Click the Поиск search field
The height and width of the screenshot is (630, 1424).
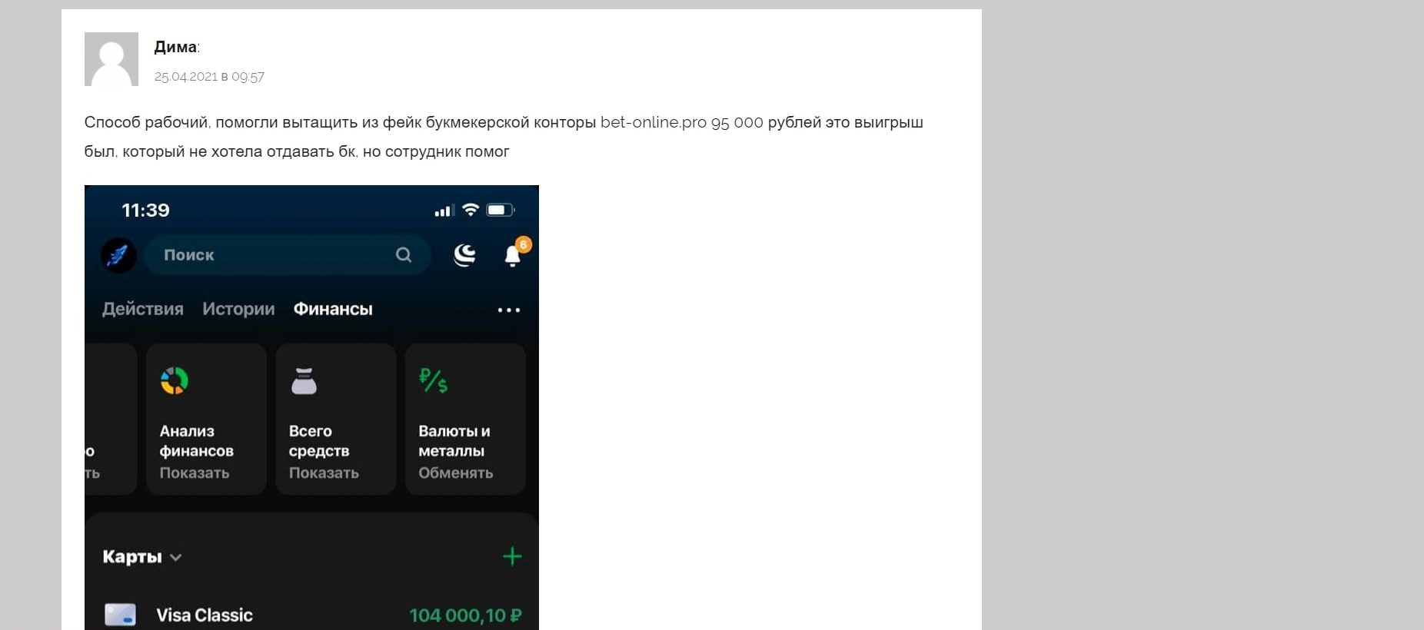(x=287, y=255)
